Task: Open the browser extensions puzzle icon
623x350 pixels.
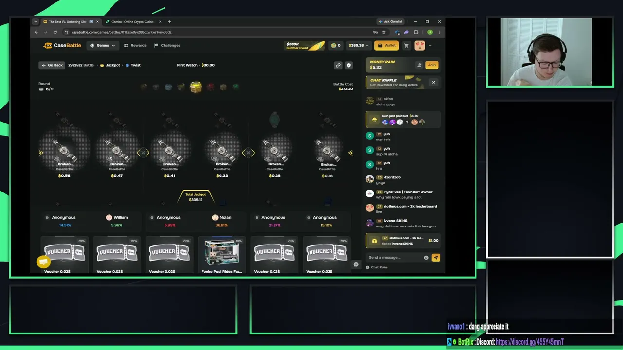Action: tap(416, 32)
